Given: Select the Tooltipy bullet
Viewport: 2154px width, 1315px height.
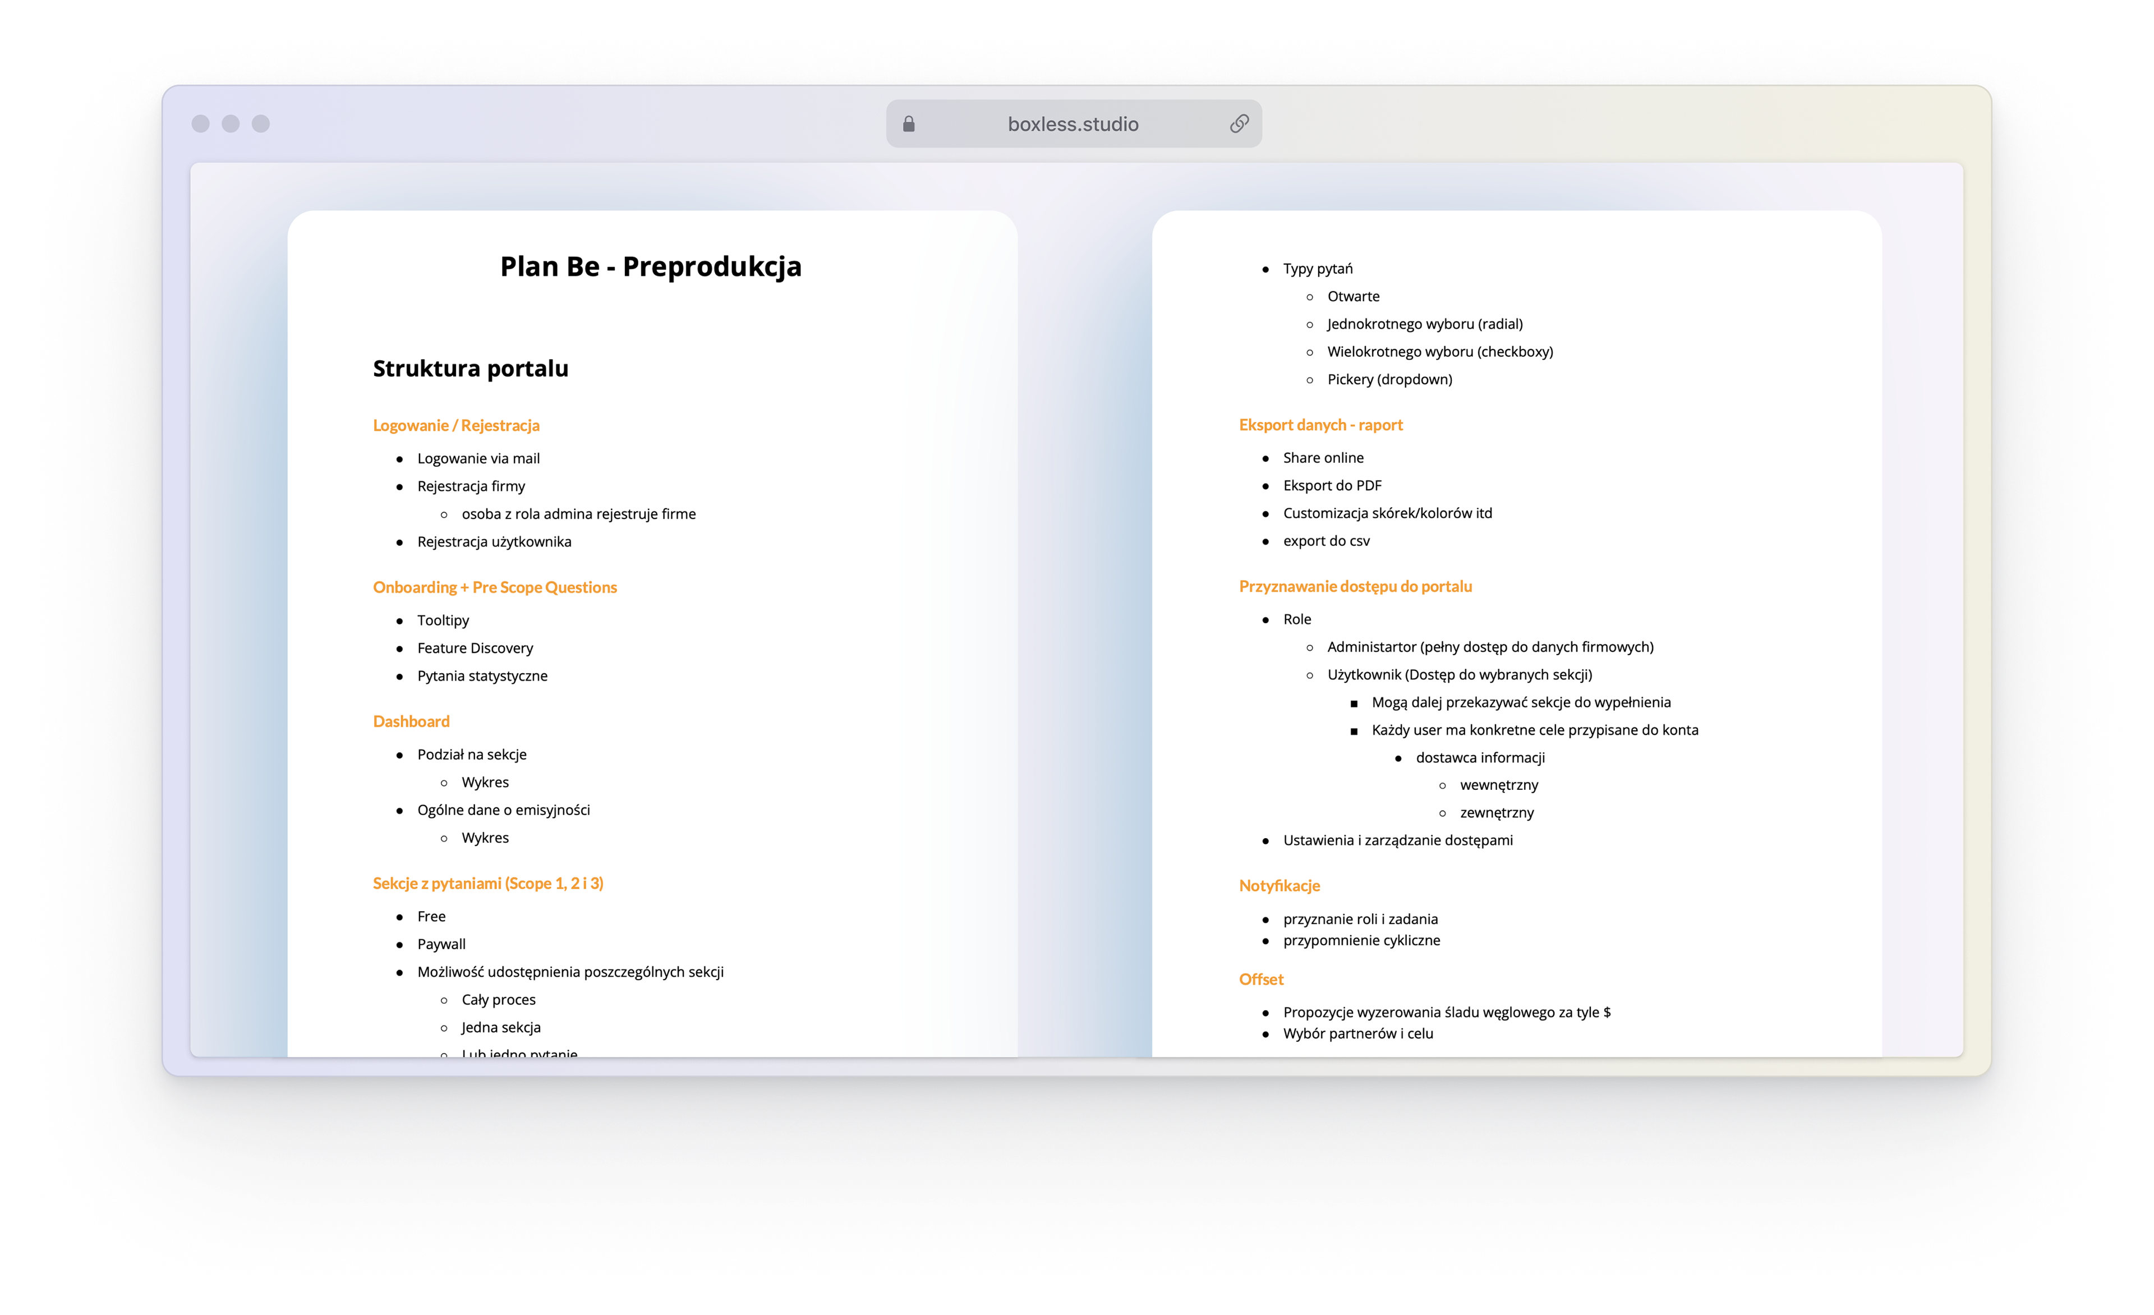Looking at the screenshot, I should pyautogui.click(x=443, y=621).
